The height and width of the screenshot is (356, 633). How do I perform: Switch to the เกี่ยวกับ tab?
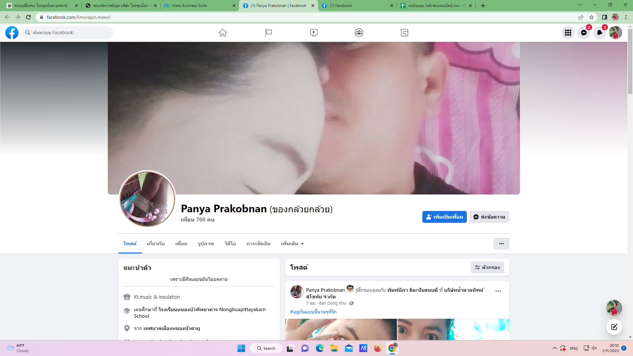coord(156,244)
